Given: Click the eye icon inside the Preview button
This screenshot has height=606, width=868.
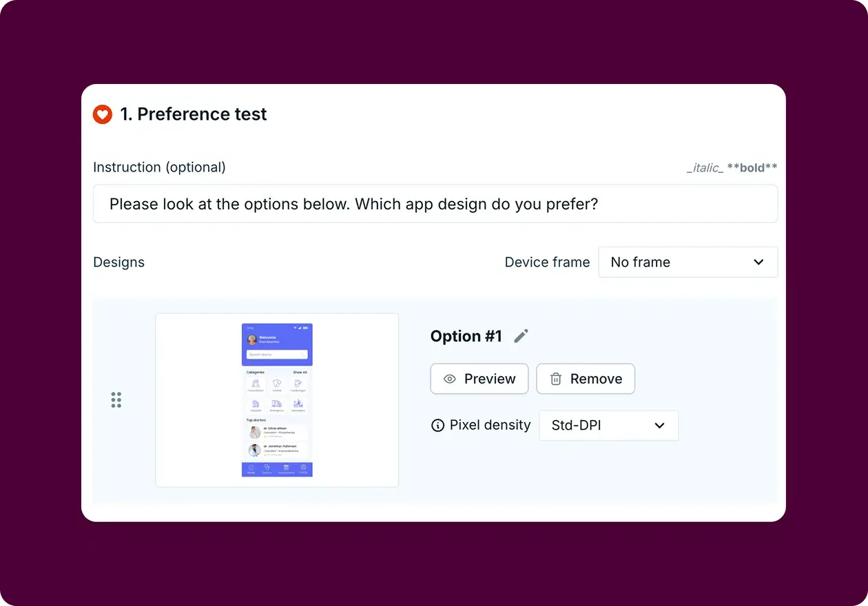Looking at the screenshot, I should point(450,379).
